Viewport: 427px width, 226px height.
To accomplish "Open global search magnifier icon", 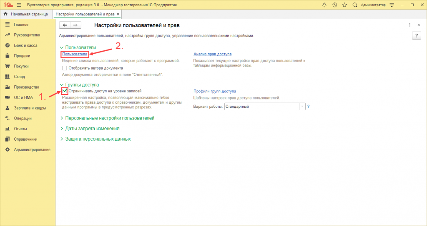I will 354,5.
